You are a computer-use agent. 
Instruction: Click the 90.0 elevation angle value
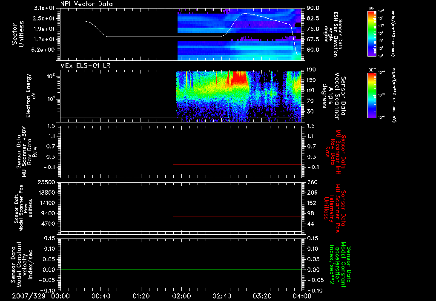click(313, 8)
